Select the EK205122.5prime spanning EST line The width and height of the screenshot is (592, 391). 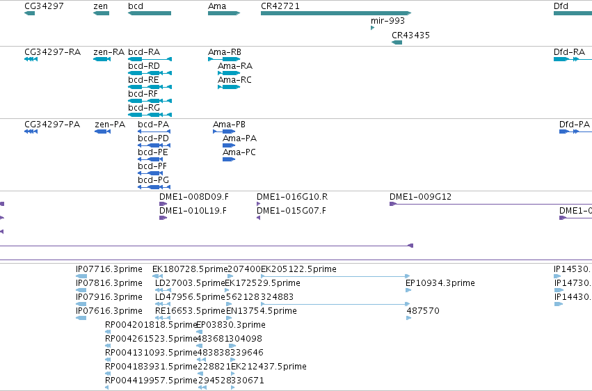pos(335,276)
